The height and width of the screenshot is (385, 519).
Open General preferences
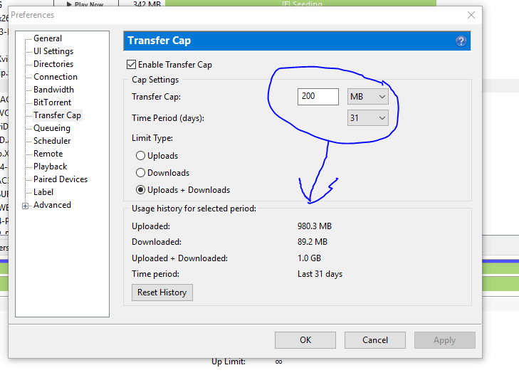47,38
